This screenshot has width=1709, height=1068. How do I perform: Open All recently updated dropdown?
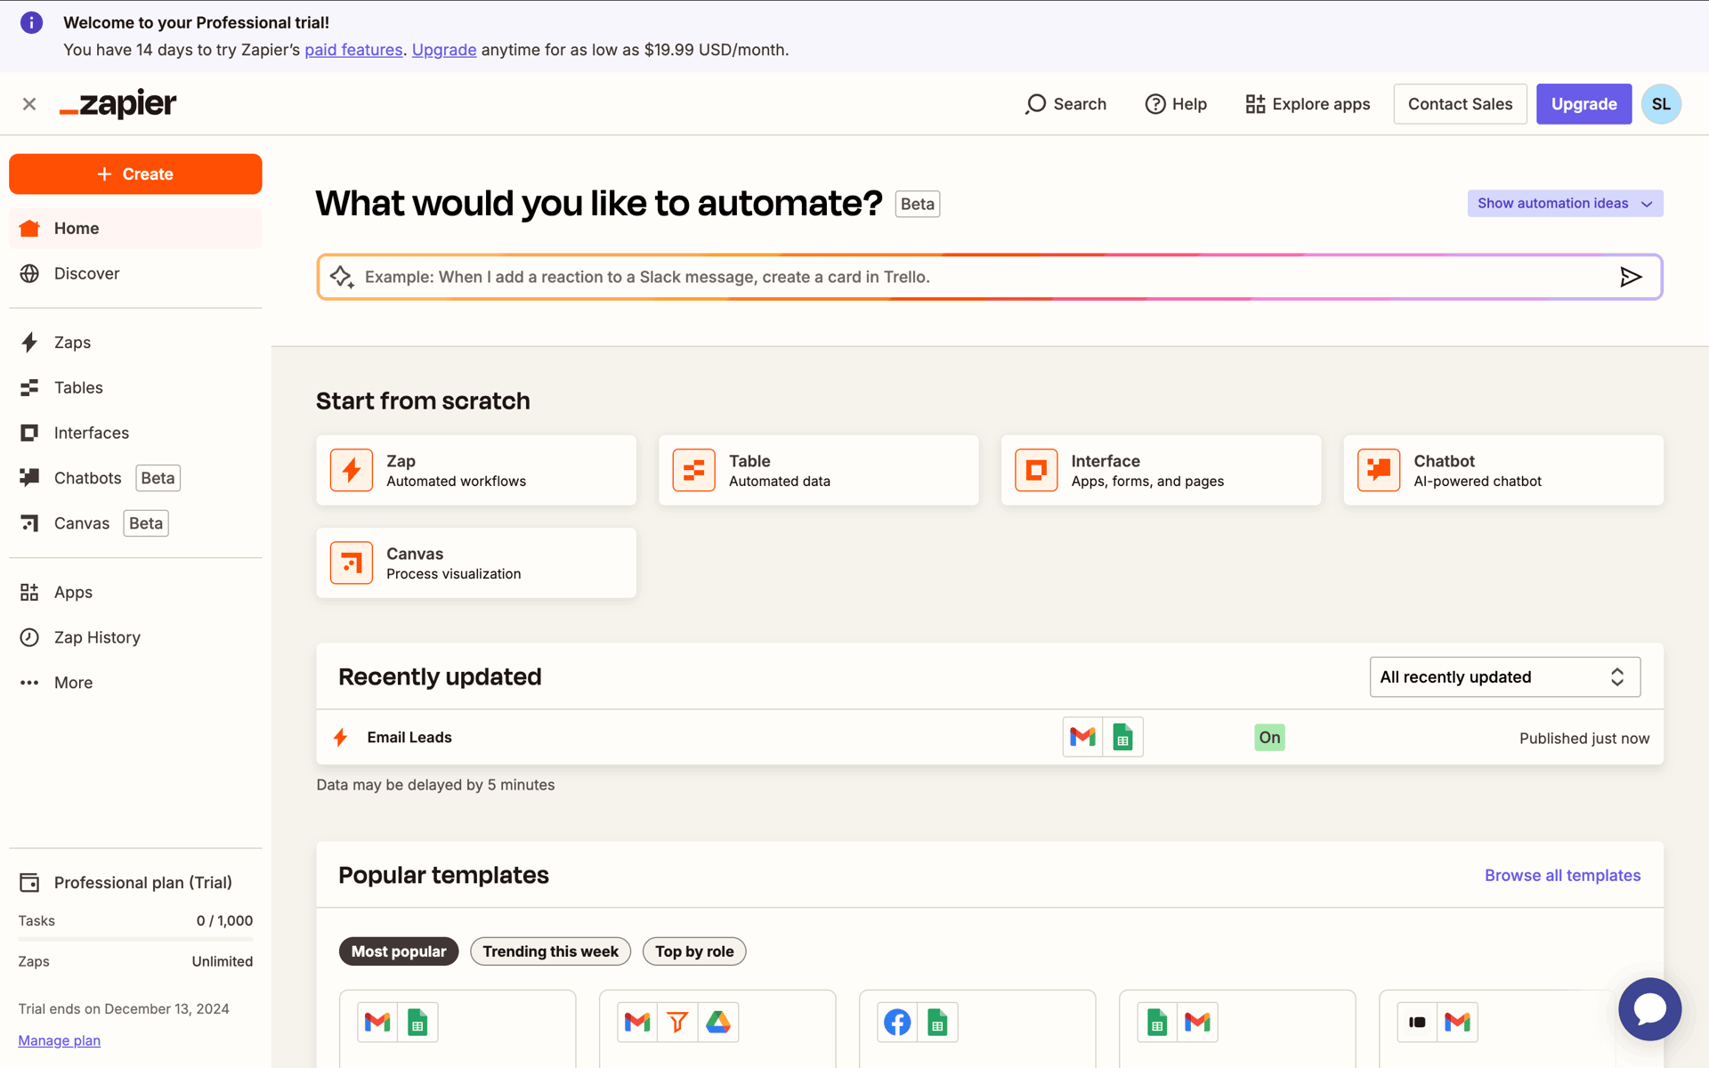(1504, 677)
